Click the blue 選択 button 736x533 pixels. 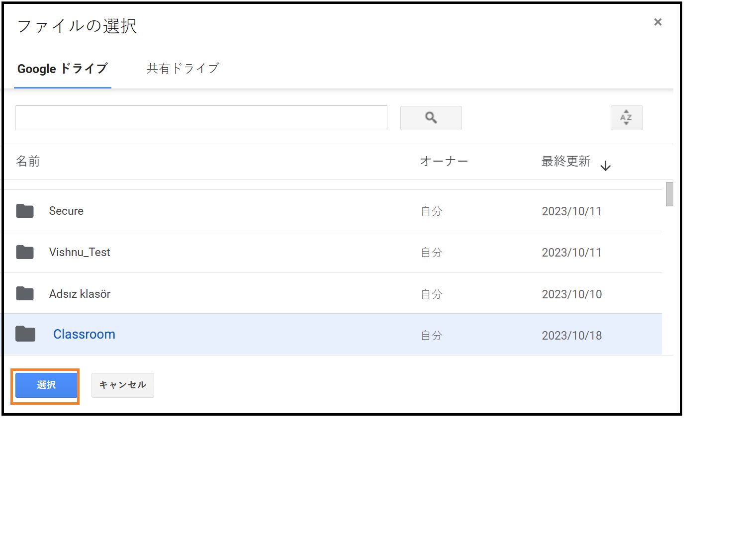(x=46, y=385)
